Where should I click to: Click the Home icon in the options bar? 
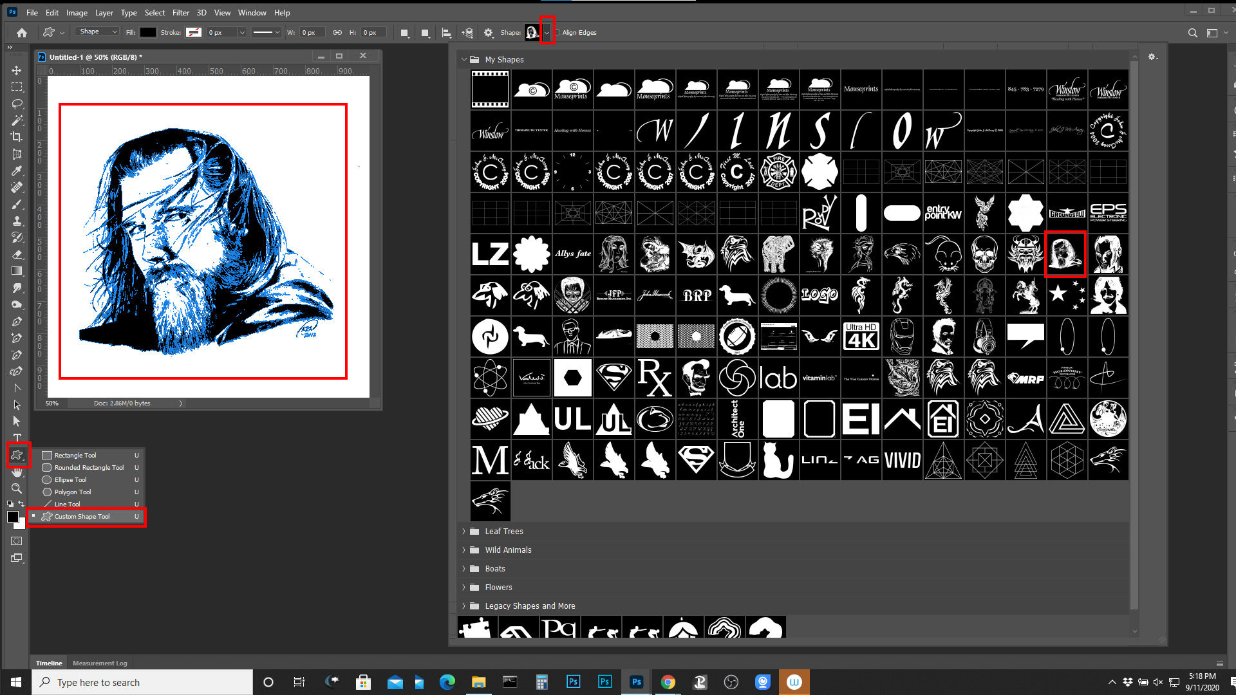21,32
